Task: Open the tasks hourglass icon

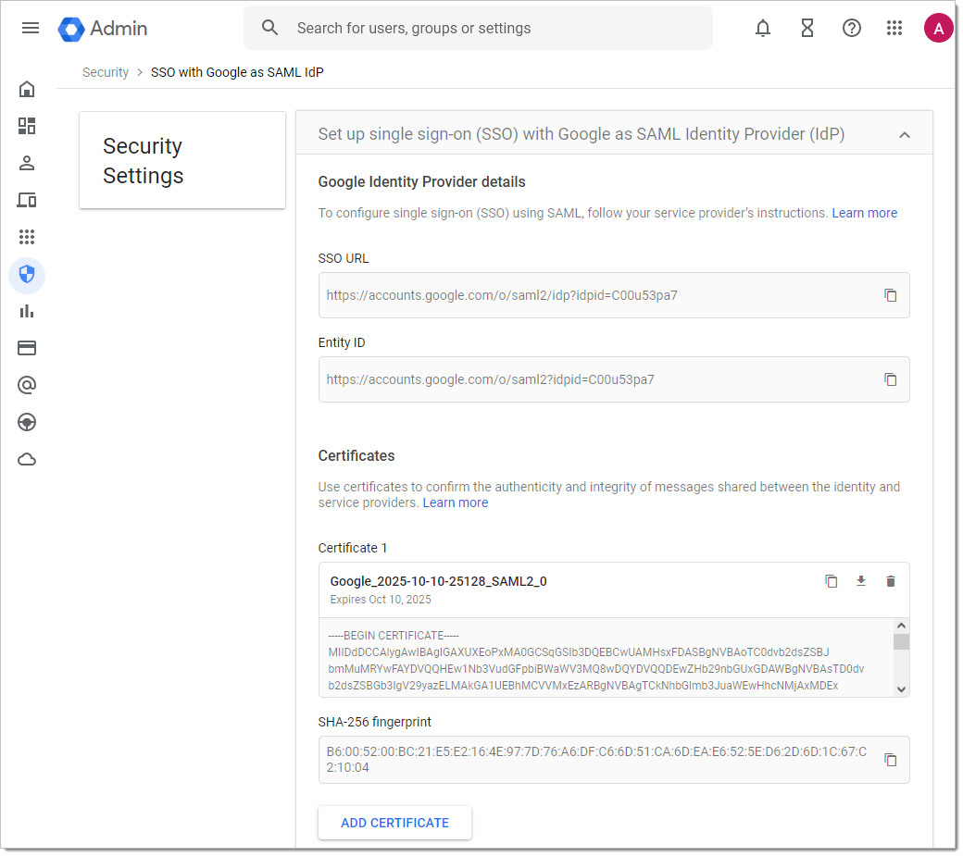Action: click(x=807, y=29)
